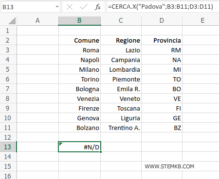Select row 7 header
This screenshot has width=219, height=179.
click(8, 89)
